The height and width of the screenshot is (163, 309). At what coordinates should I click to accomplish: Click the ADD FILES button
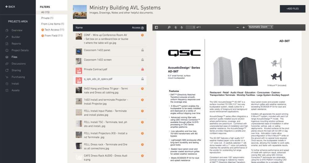292,9
